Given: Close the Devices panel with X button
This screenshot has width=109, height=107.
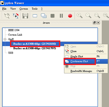Looking at the screenshot, I should [x=98, y=23].
